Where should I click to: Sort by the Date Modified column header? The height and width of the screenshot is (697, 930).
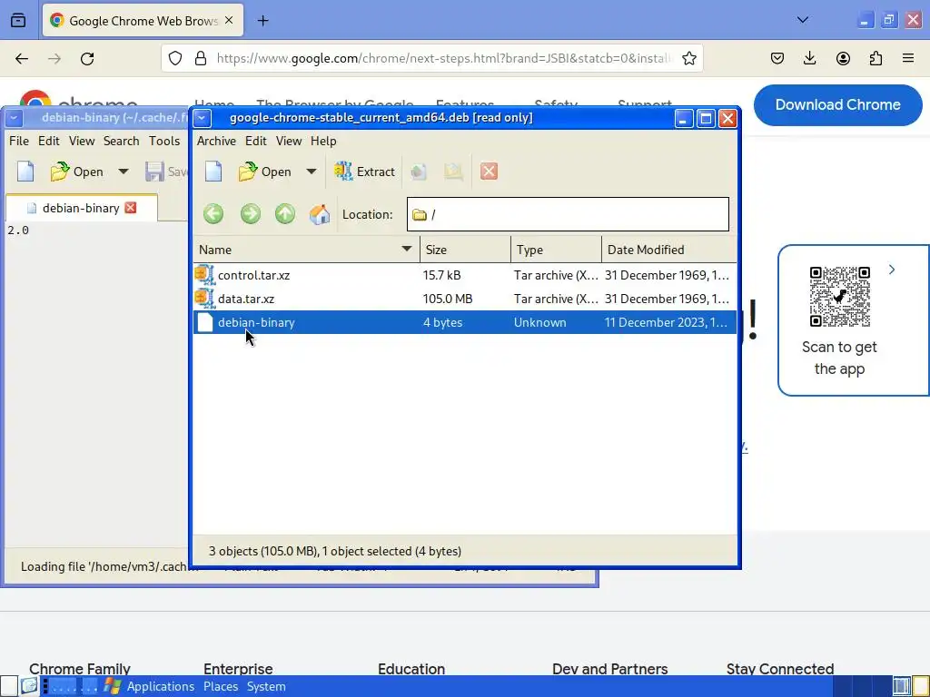tap(669, 250)
